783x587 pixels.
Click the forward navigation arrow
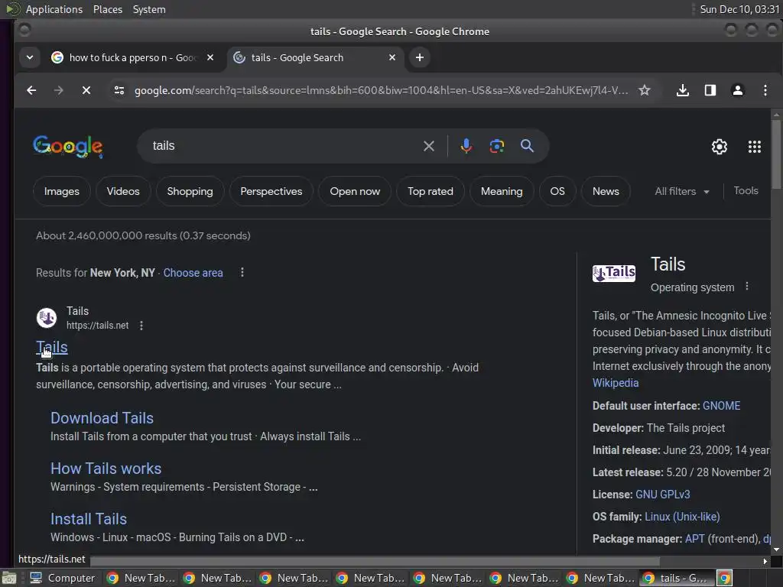pyautogui.click(x=58, y=90)
